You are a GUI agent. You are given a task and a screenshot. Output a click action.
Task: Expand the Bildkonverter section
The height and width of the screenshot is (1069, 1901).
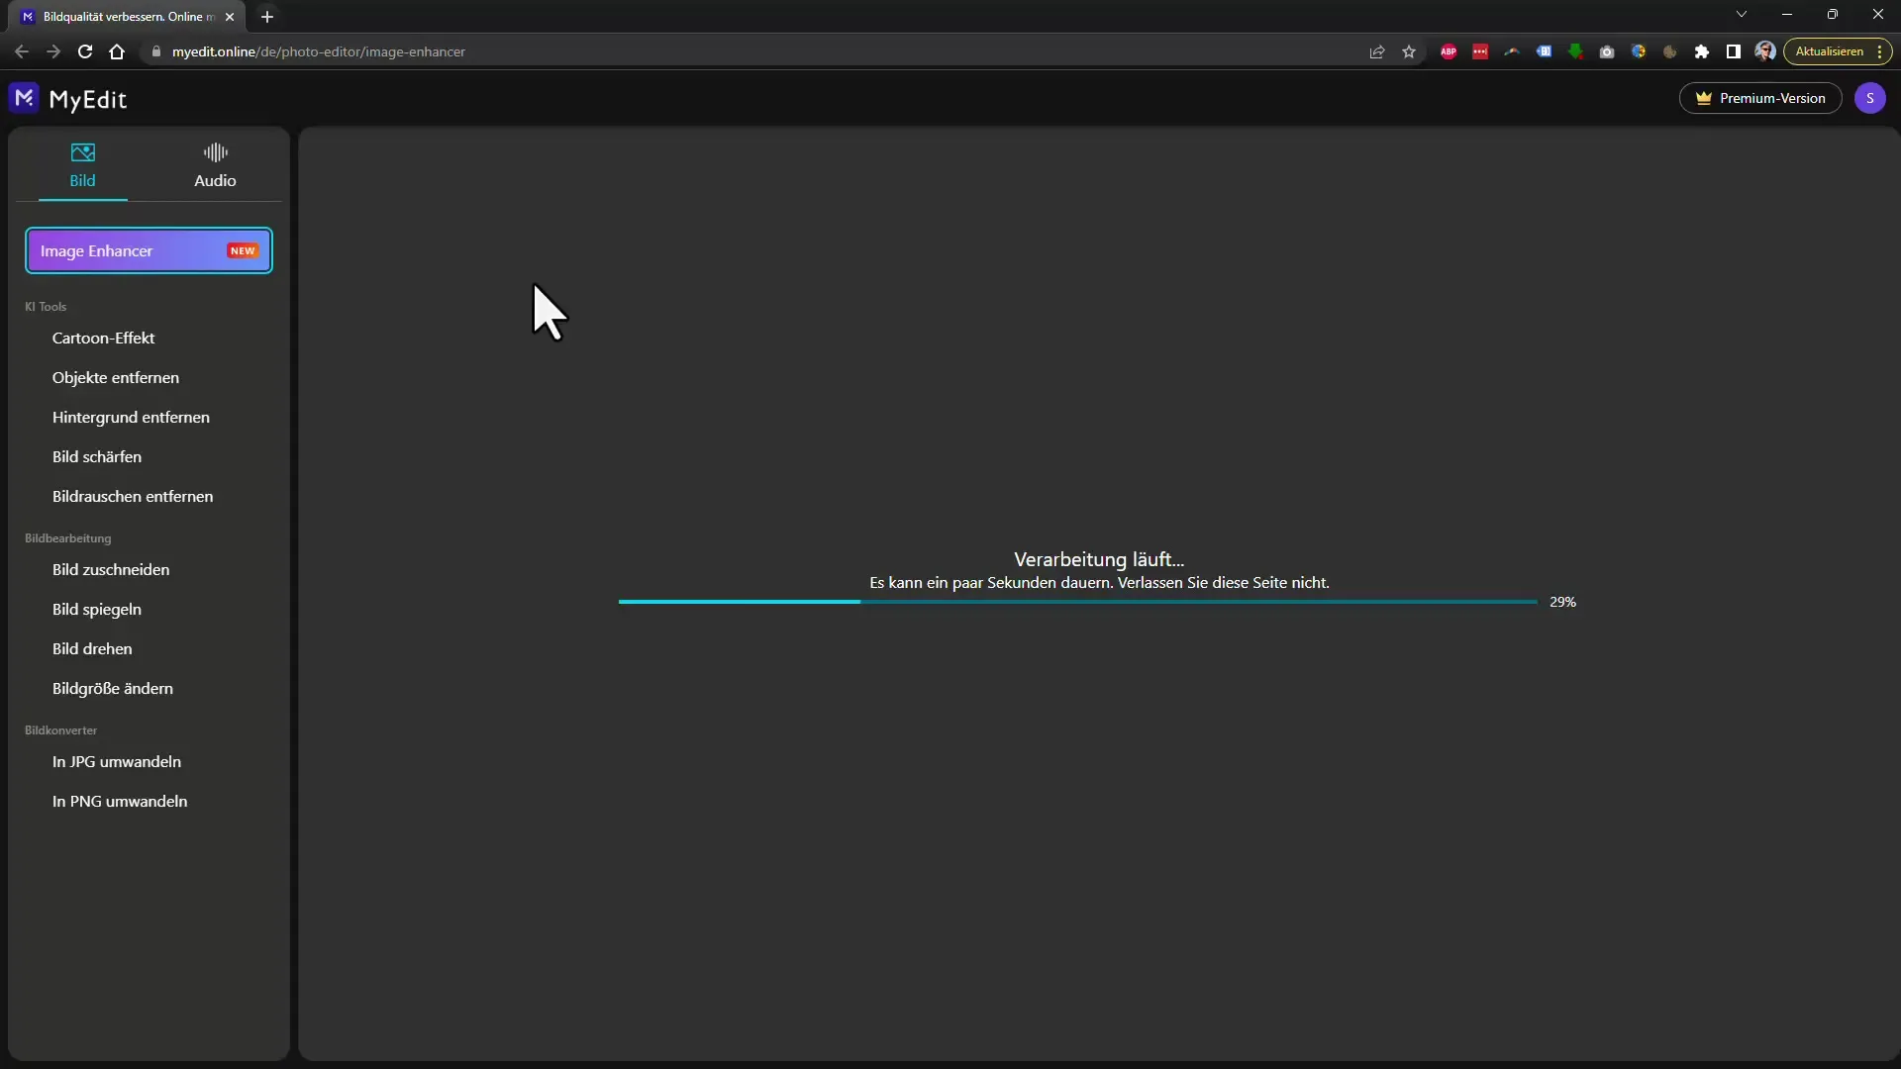60,729
